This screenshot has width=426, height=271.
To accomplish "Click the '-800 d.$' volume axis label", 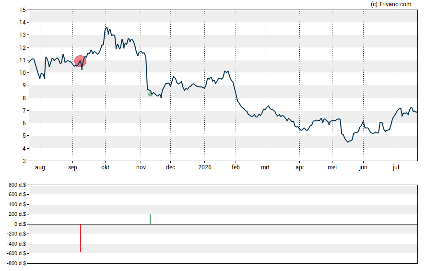I will 16,263.
